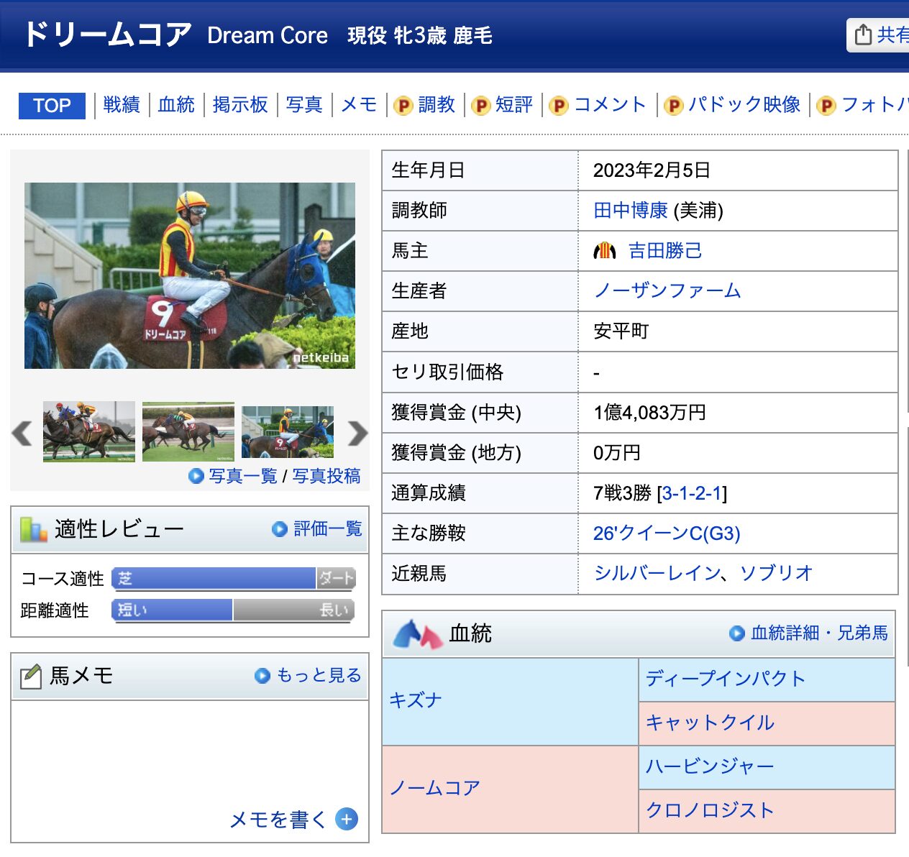This screenshot has height=857, width=909.
Task: Open クロノロジスト pedigree link
Action: tap(710, 810)
